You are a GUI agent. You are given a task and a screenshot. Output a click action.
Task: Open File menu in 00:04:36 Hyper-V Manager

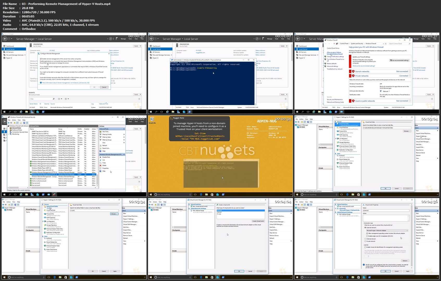(297, 202)
